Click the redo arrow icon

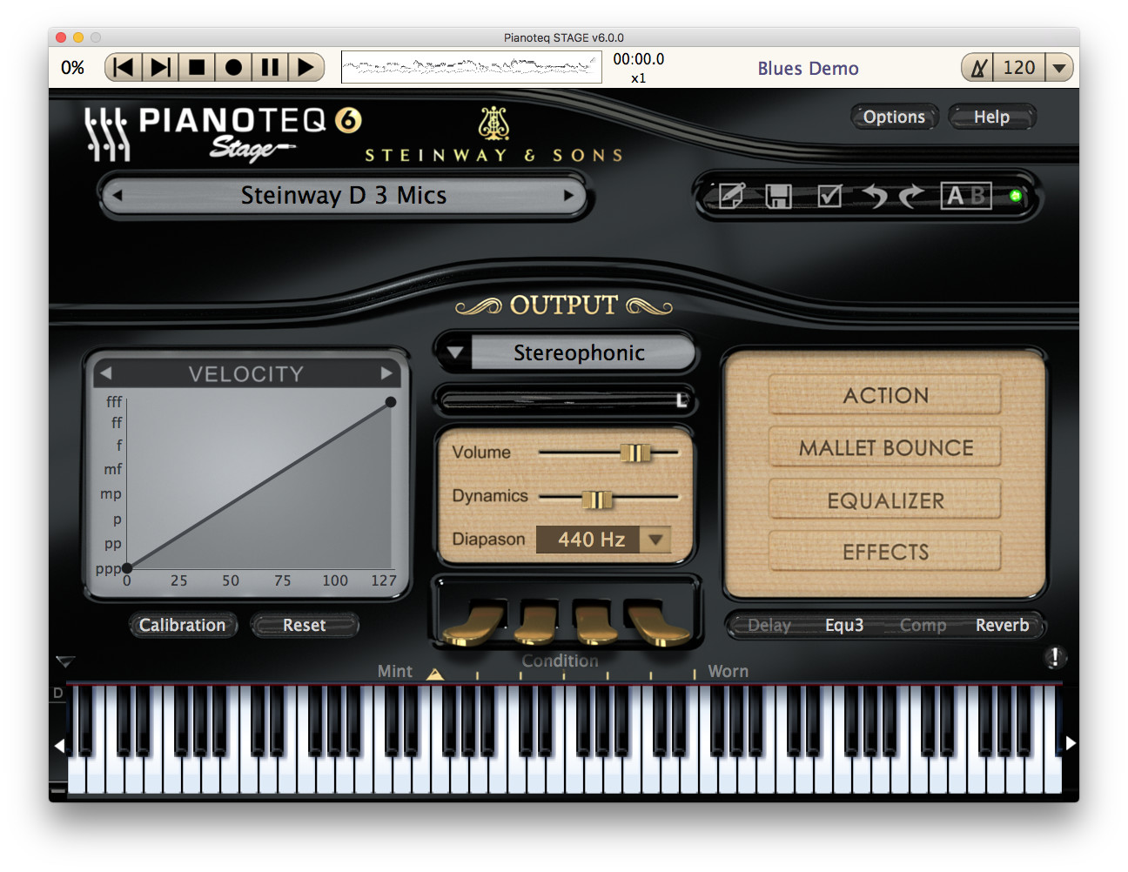pyautogui.click(x=911, y=196)
